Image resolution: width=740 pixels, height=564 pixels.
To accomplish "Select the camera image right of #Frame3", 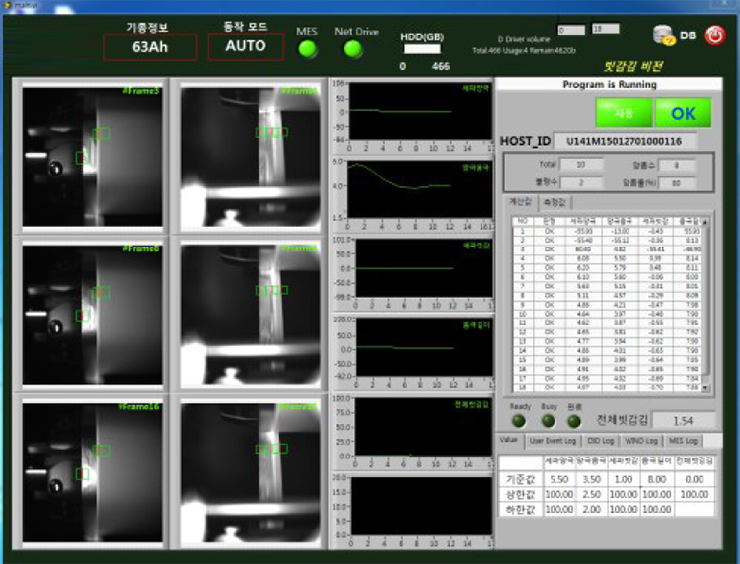I will (x=250, y=156).
